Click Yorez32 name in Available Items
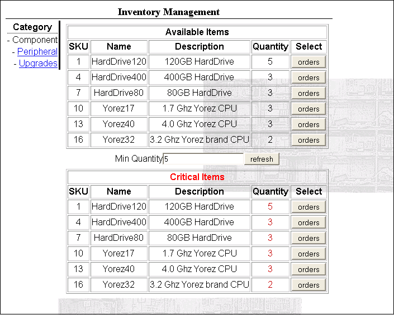This screenshot has height=315, width=394. [x=118, y=139]
